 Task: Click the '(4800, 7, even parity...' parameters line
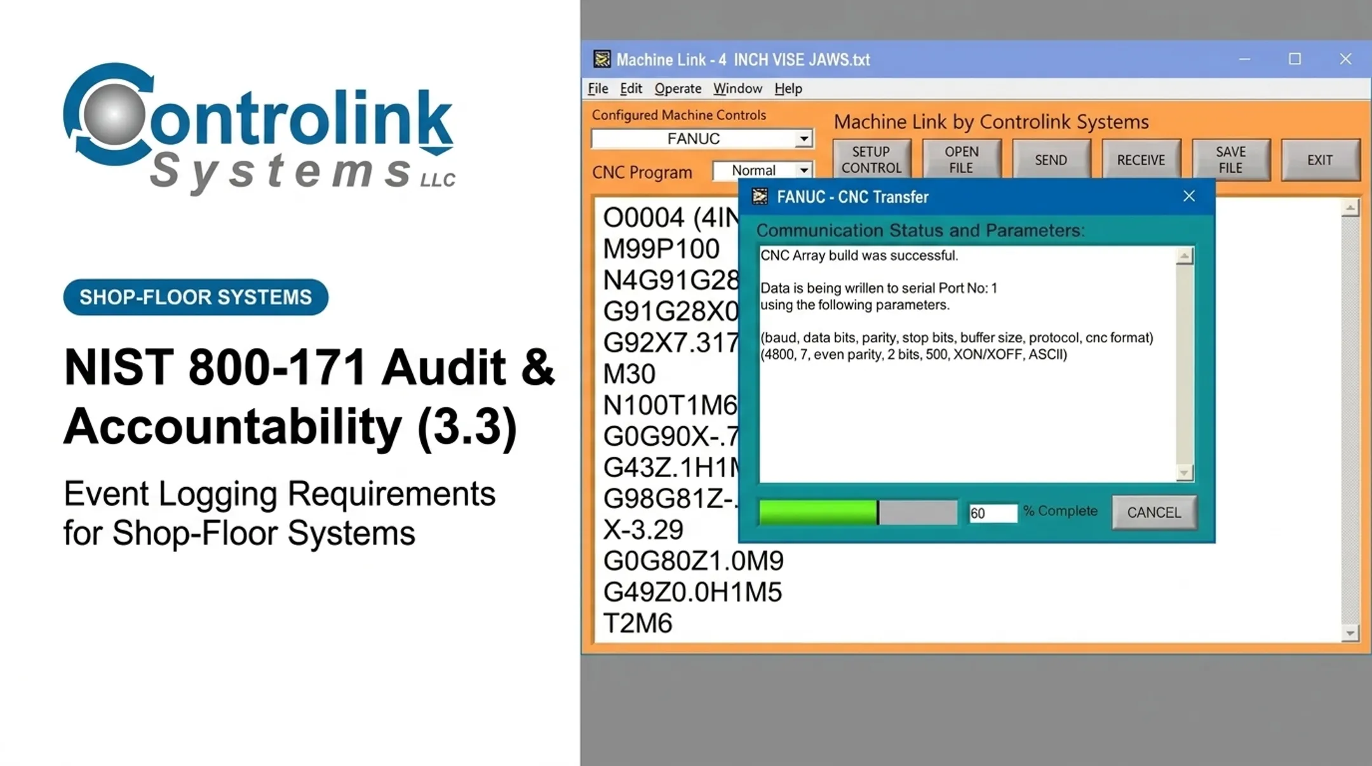[x=913, y=354]
